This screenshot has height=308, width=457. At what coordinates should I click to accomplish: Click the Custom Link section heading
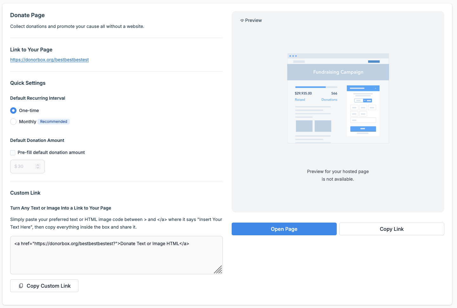pyautogui.click(x=25, y=193)
